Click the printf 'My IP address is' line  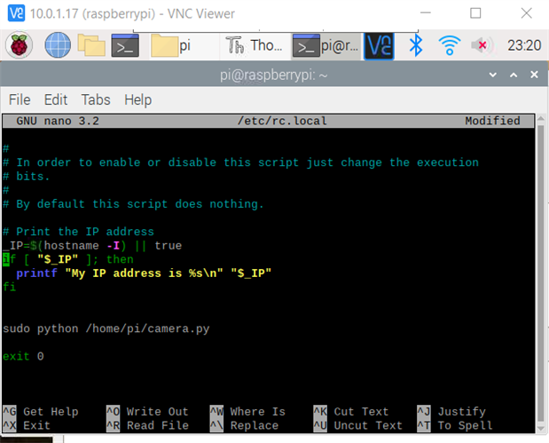[144, 273]
